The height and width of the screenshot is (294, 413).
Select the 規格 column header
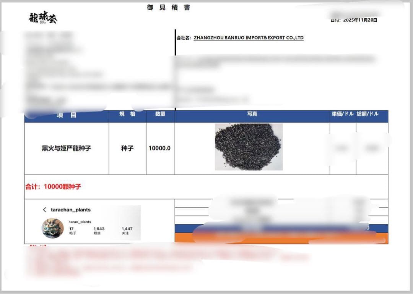(x=127, y=114)
